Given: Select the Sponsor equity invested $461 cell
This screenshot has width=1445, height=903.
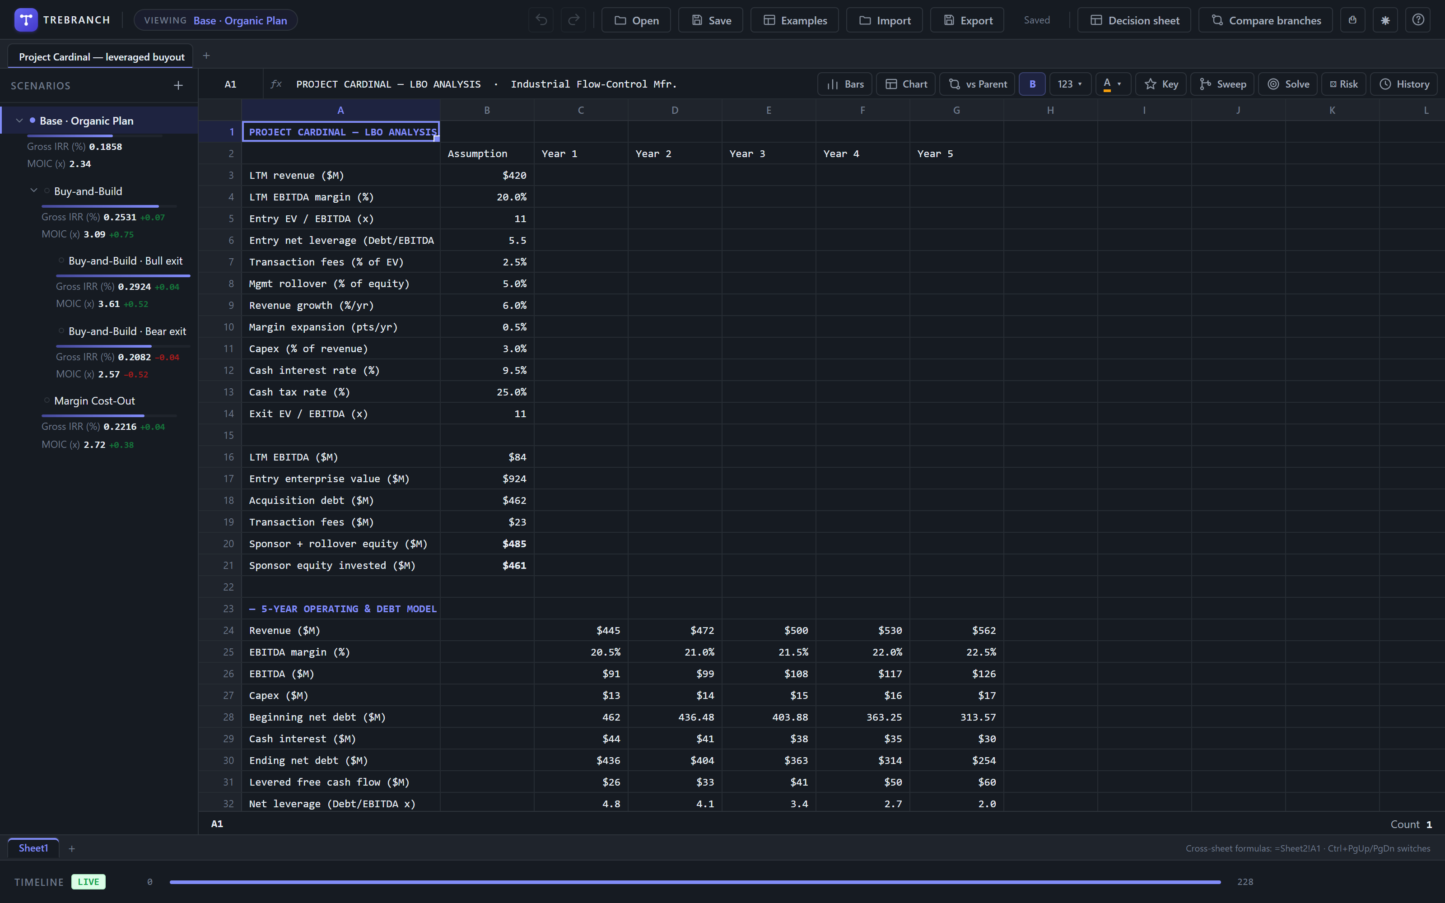Looking at the screenshot, I should pos(487,565).
